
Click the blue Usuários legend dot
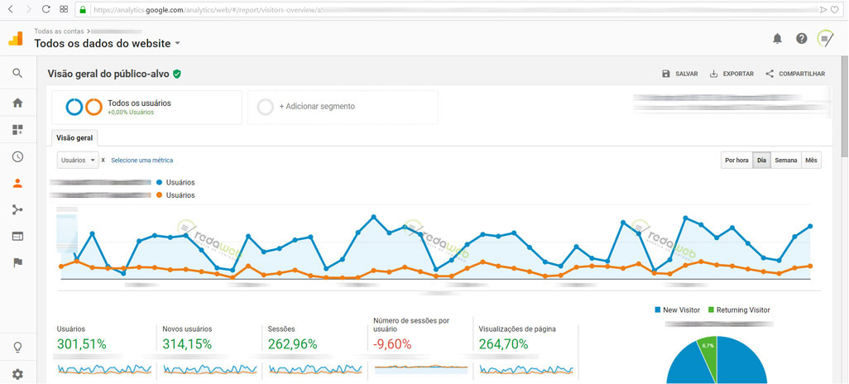(159, 183)
